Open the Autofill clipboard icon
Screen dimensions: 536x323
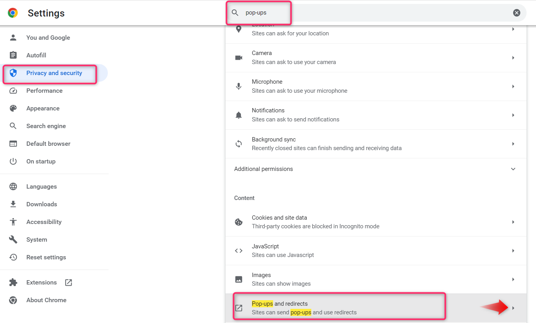pos(13,55)
